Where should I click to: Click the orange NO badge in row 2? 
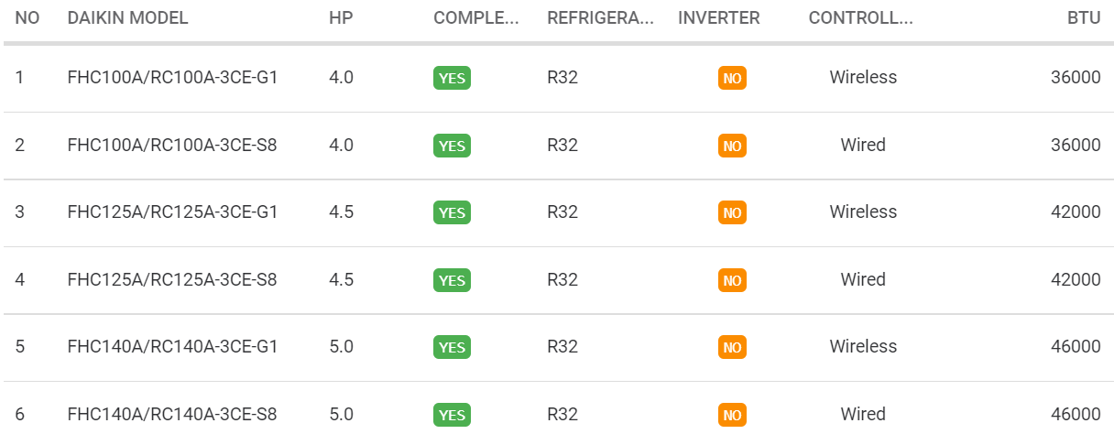(732, 146)
